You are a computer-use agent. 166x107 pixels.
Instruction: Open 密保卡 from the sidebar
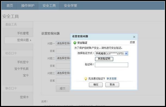pos(24,97)
